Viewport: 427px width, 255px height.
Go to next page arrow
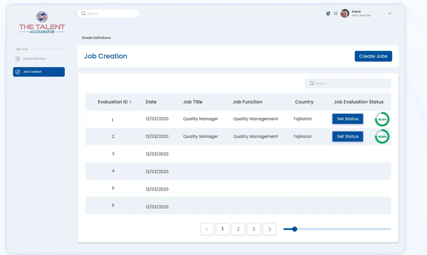(269, 229)
